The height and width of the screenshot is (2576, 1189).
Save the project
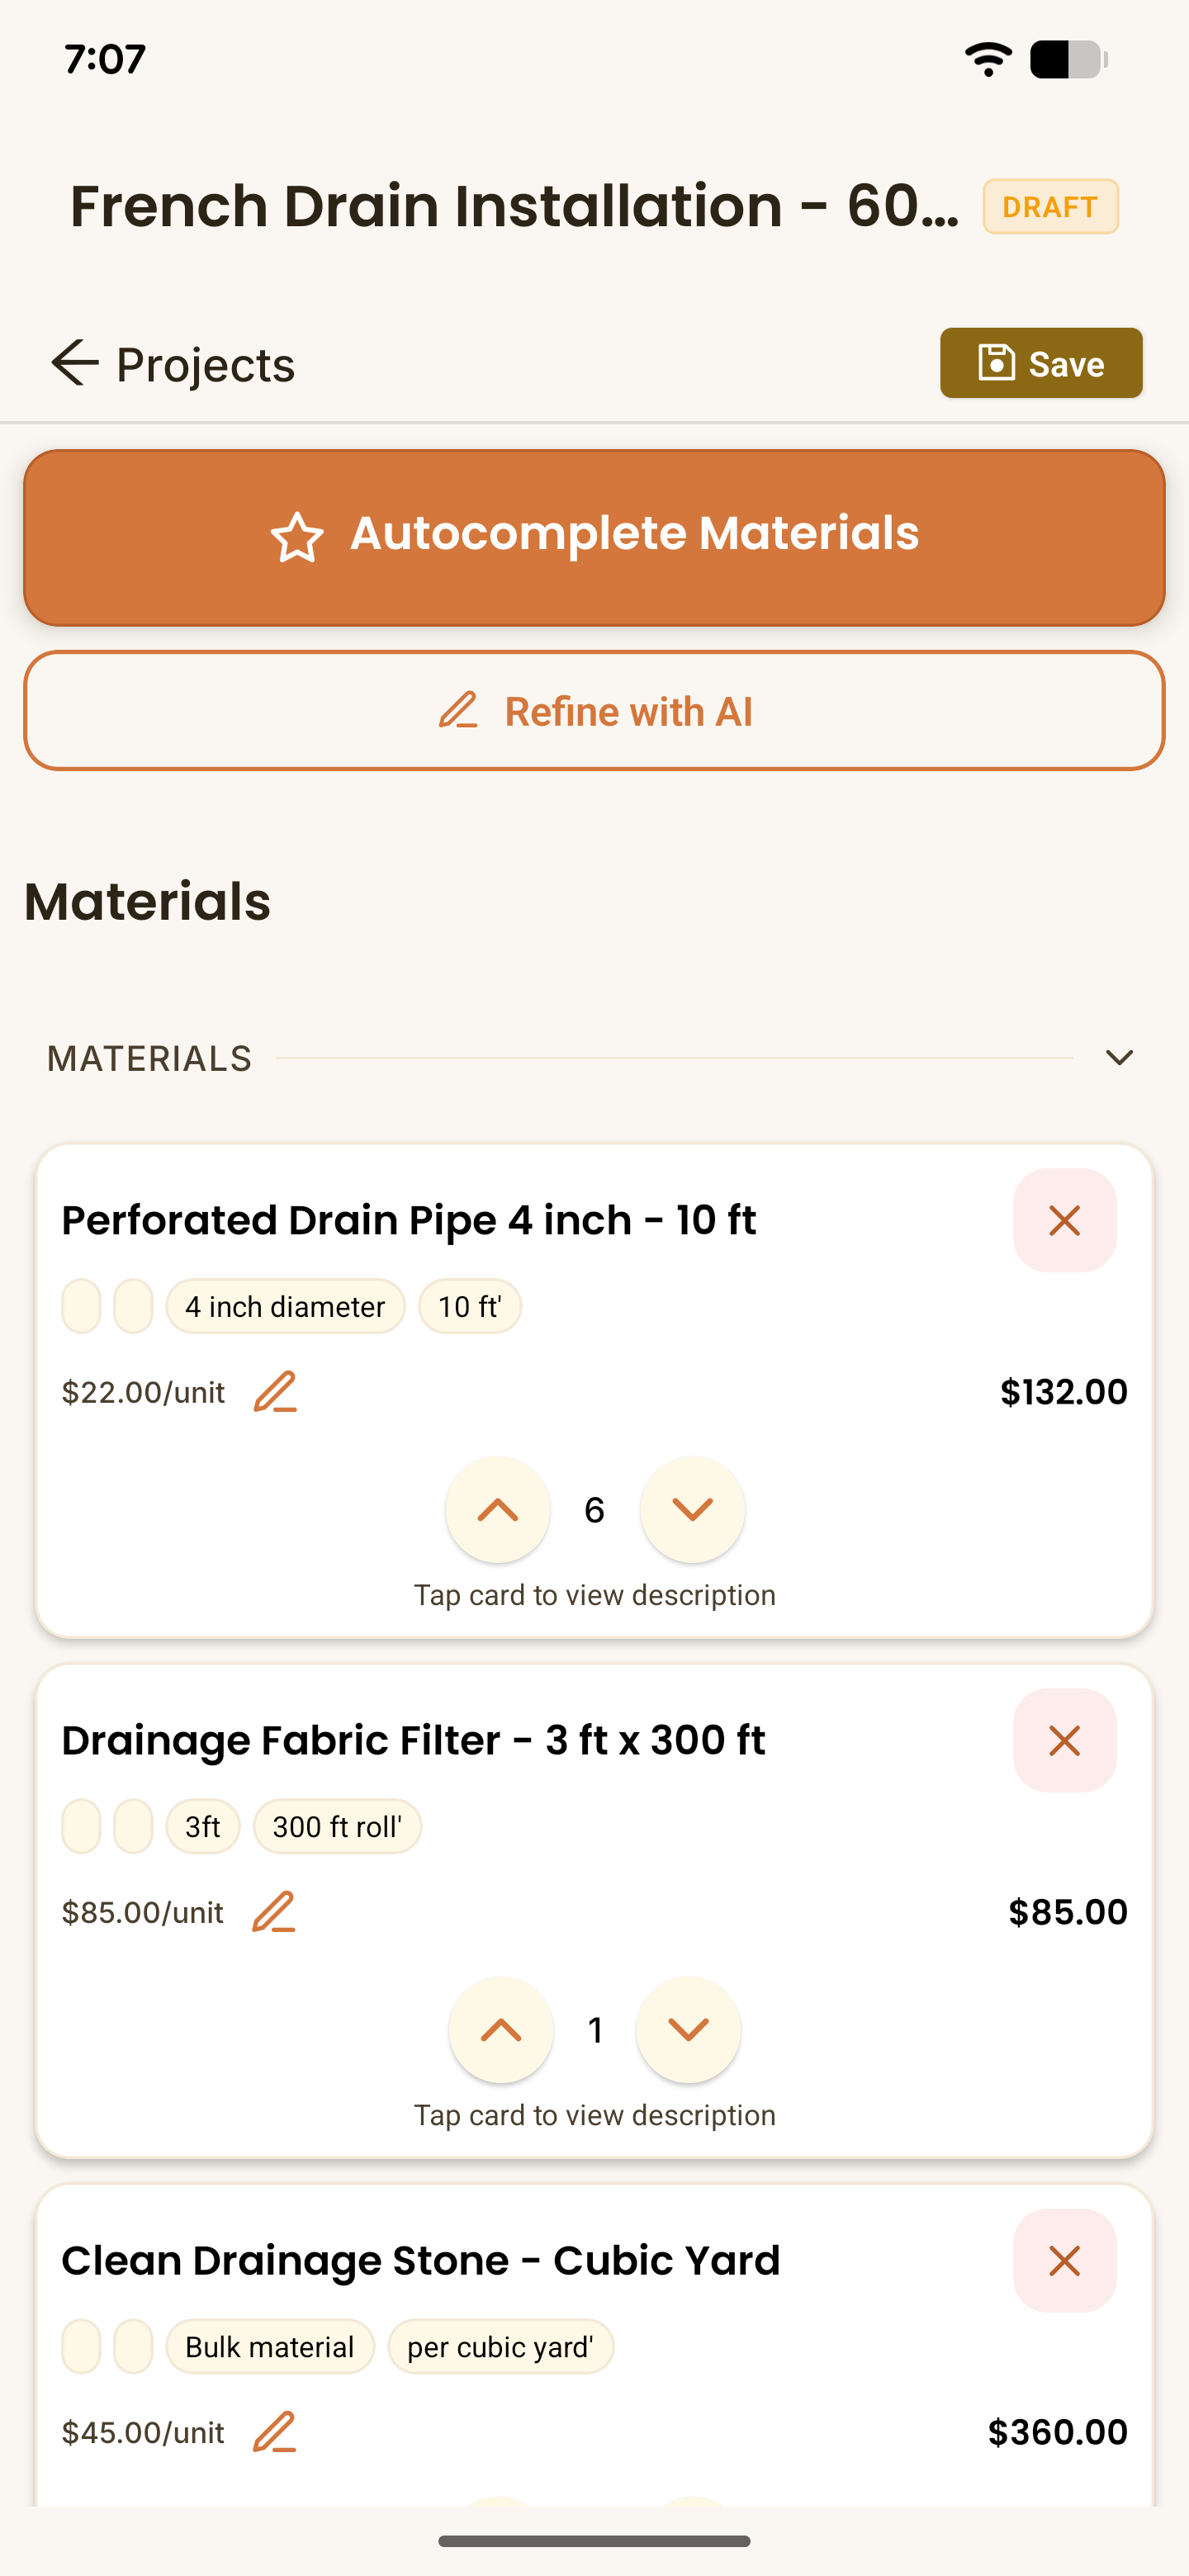(1041, 363)
